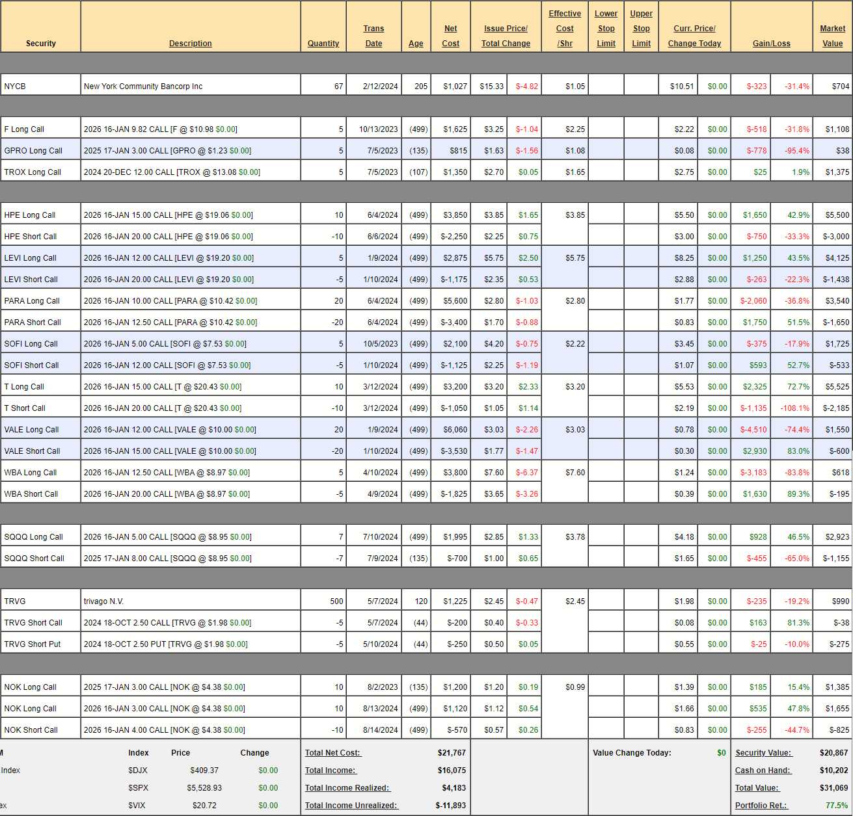Click the TROX Long Call security cell
This screenshot has height=816, width=853.
pyautogui.click(x=33, y=172)
